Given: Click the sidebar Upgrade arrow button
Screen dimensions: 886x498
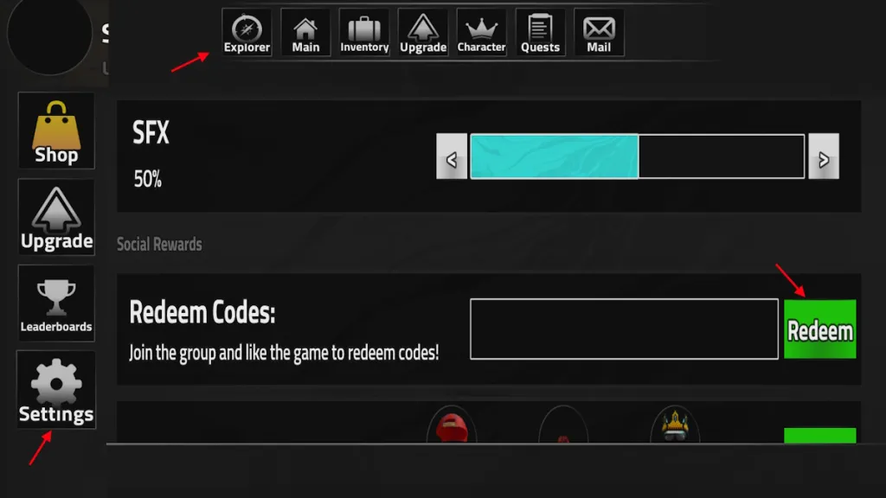Looking at the screenshot, I should 56,217.
